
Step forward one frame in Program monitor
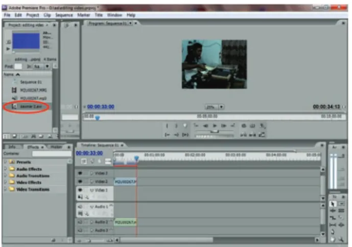[224, 126]
